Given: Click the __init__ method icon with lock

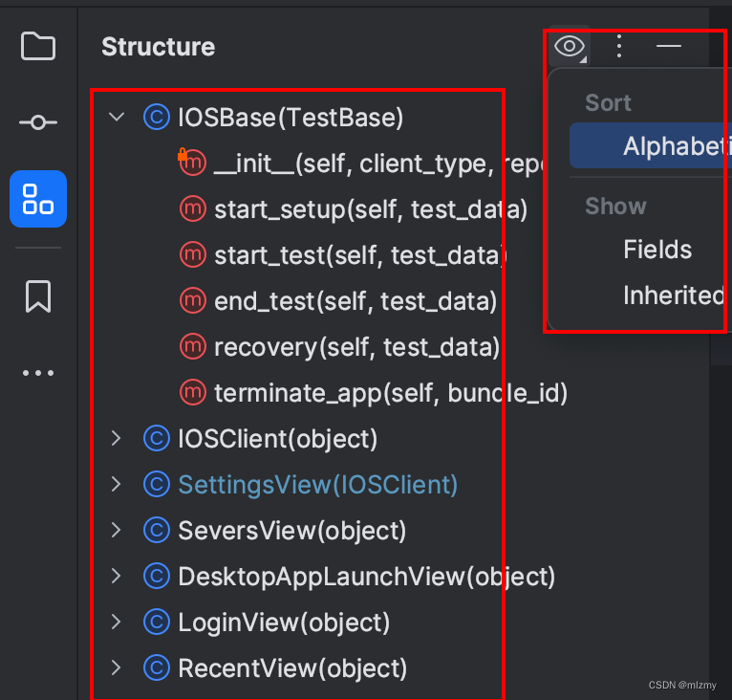Looking at the screenshot, I should pyautogui.click(x=192, y=163).
